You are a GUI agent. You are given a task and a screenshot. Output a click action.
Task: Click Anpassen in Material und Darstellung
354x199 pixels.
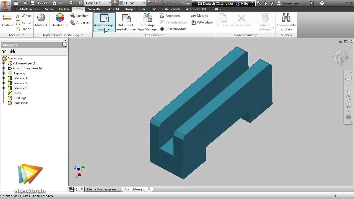point(80,22)
